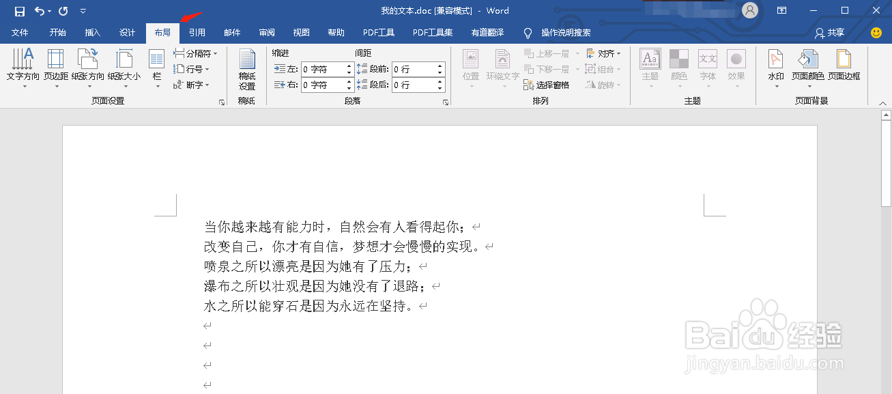
Task: Switch to the 视图 tab
Action: click(302, 33)
